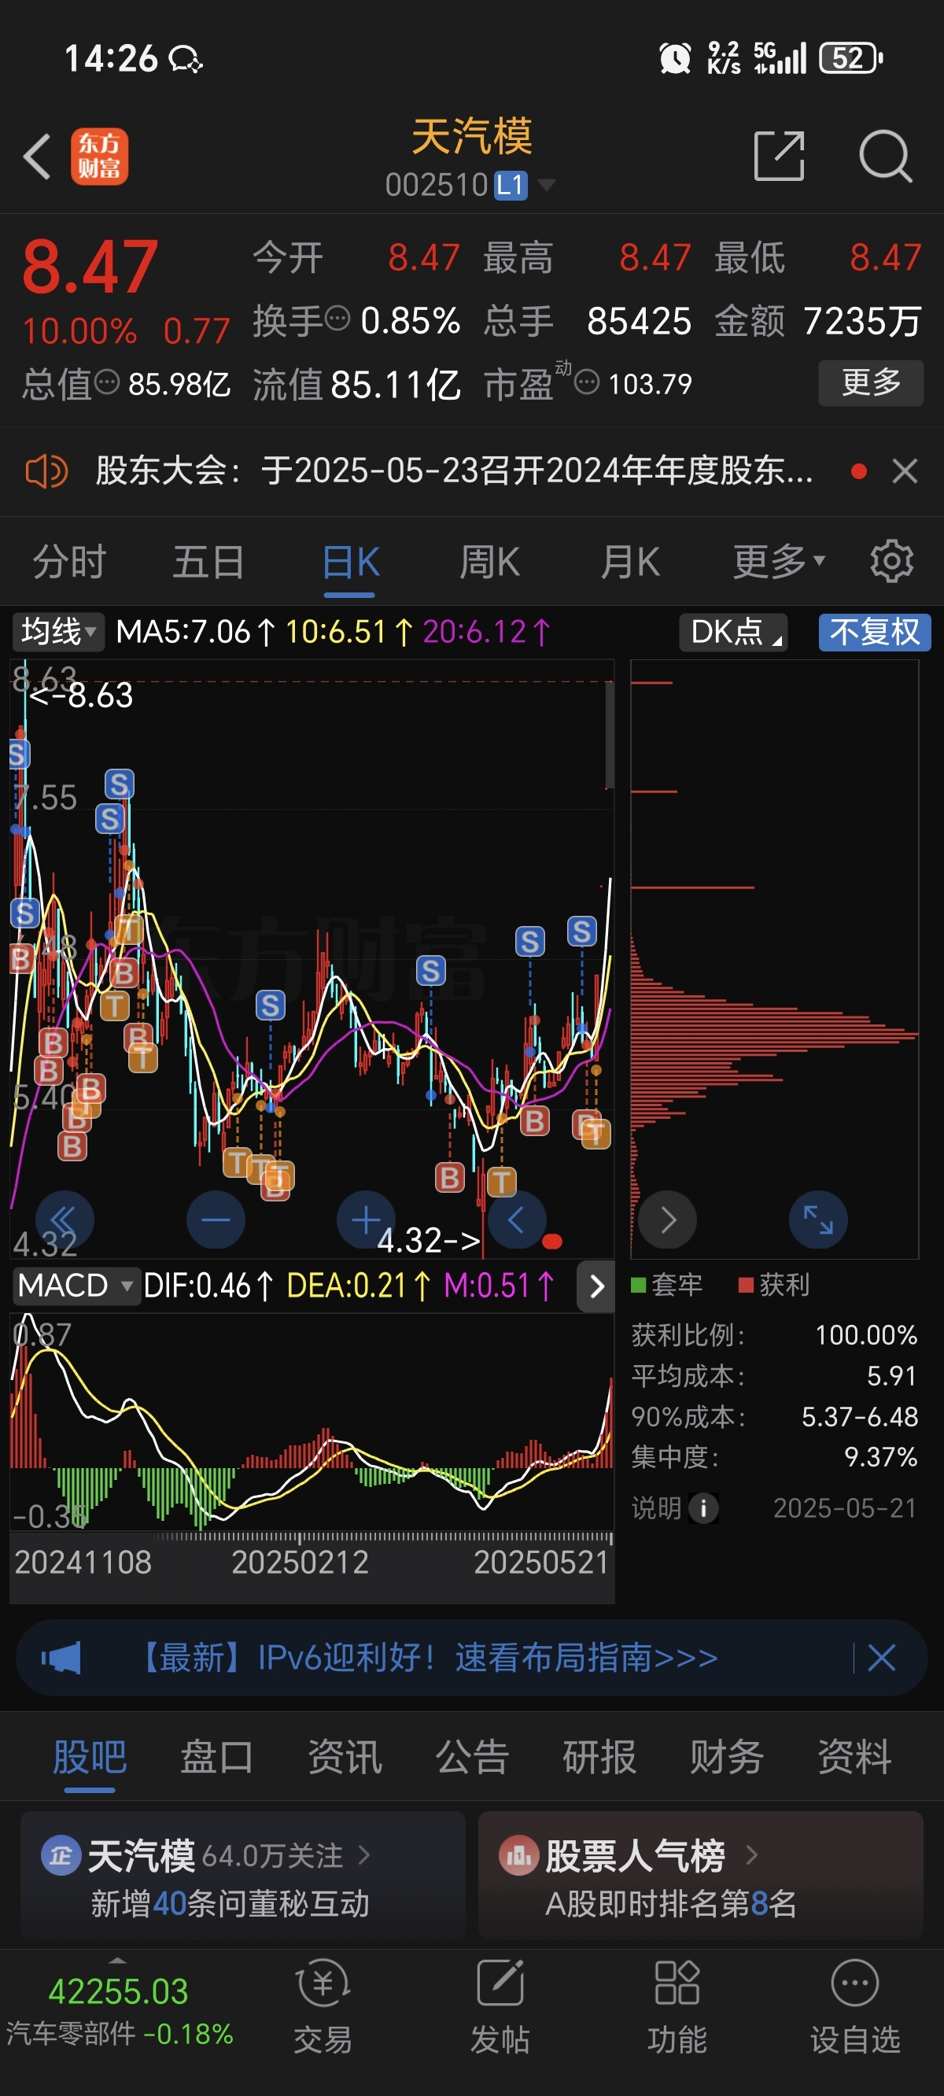
Task: Tap the 换手 info icon
Action: tap(337, 318)
